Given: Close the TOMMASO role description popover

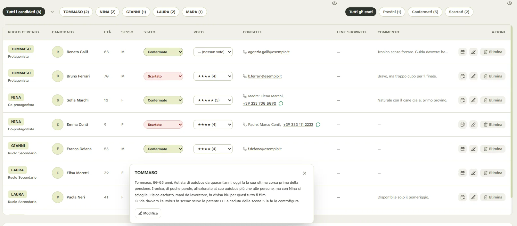Looking at the screenshot, I should (x=305, y=173).
